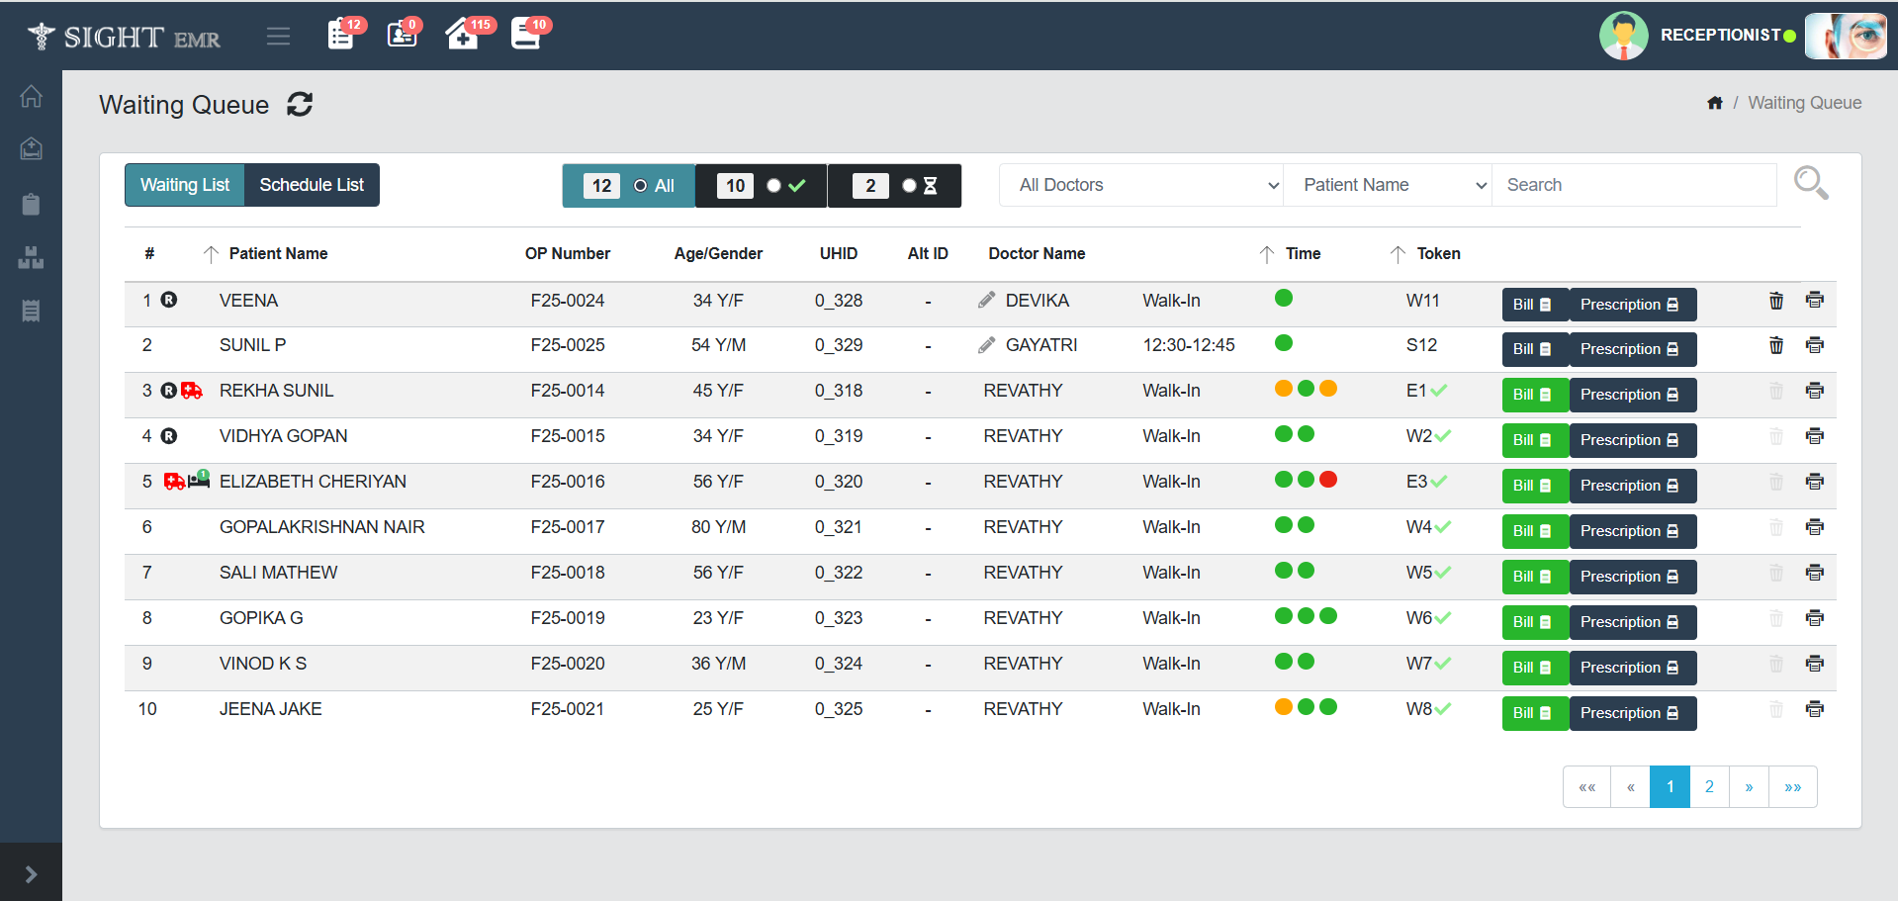Open home icon in left sidebar

[x=31, y=96]
